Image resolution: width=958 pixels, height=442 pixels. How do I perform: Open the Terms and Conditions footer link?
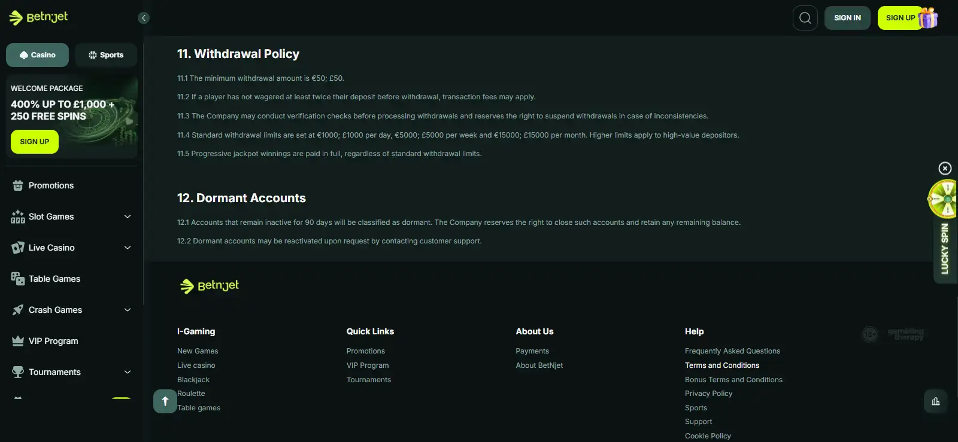pyautogui.click(x=722, y=365)
